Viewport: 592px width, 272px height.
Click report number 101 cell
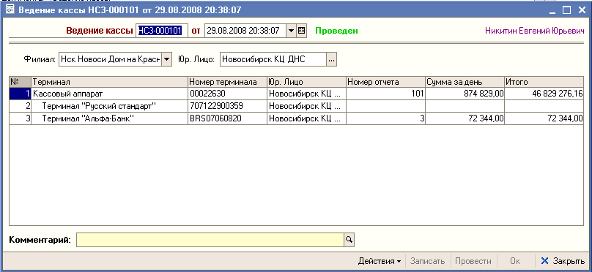pos(386,94)
